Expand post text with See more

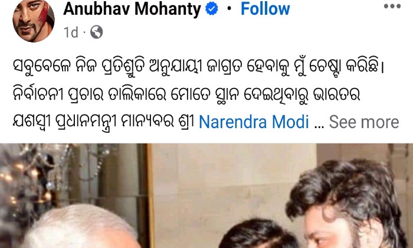(x=364, y=122)
